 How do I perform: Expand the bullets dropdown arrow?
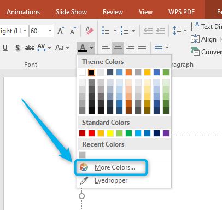click(115, 31)
